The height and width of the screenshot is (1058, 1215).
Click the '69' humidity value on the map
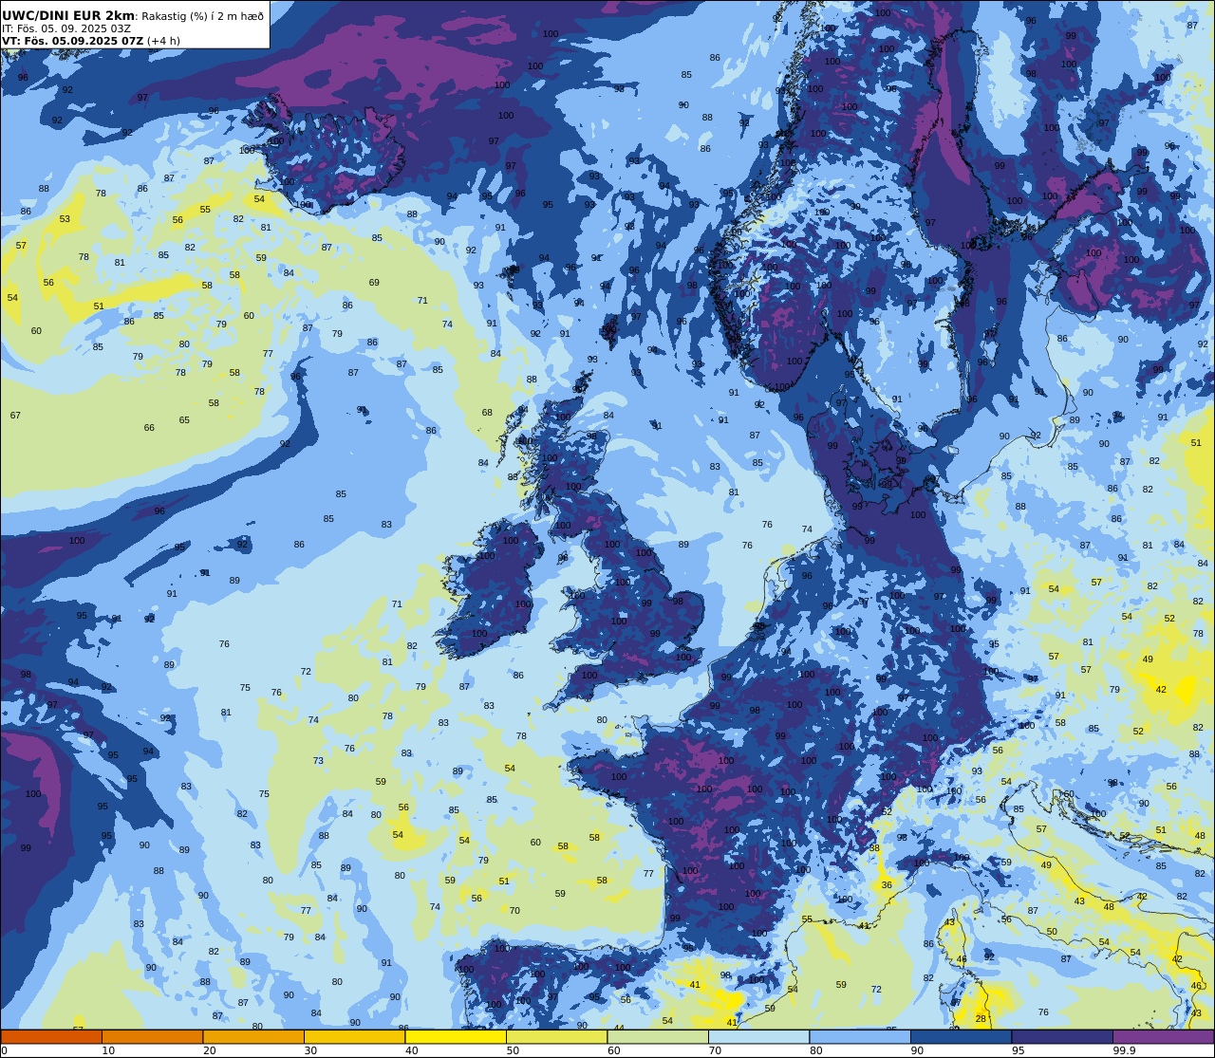[374, 283]
